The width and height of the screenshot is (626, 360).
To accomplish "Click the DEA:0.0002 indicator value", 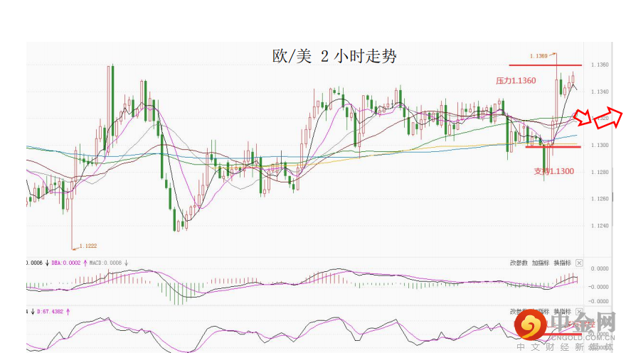I will click(x=66, y=263).
